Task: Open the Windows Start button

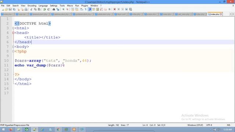Action: 3,129
